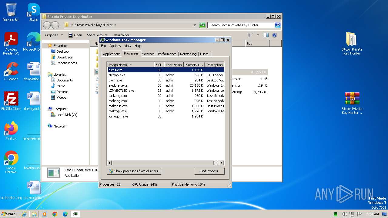Select the dwm.exe process row
Viewport: 388px width, 218px height.
click(x=166, y=80)
